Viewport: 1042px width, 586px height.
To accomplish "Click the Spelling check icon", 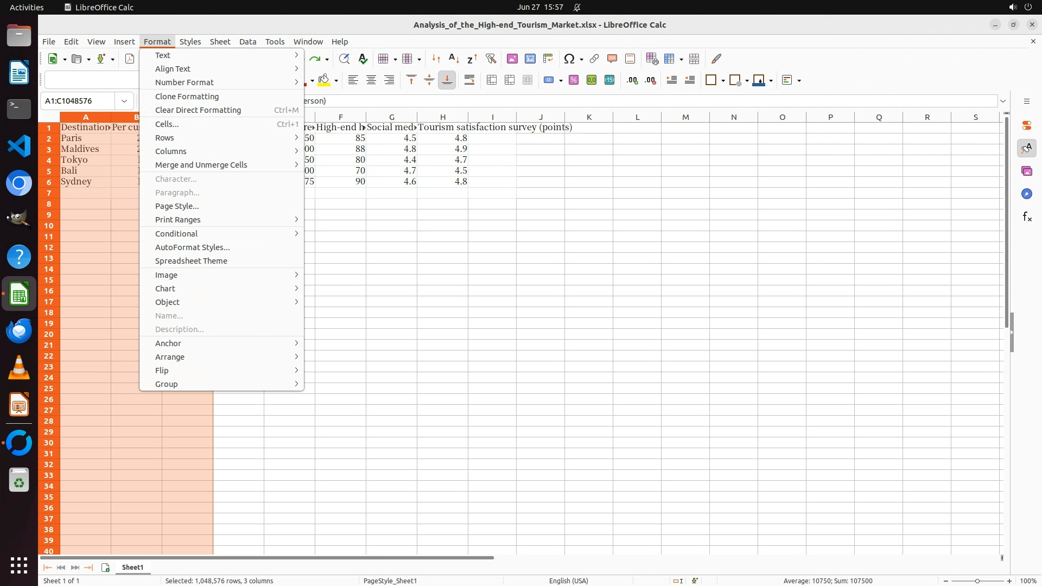I will point(363,59).
